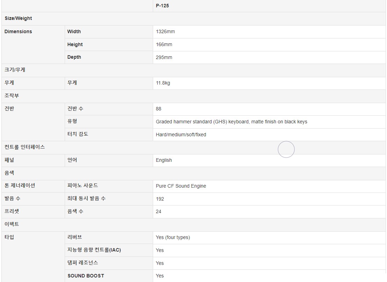
Task: Click Yes in the SOUND BOOST row
Action: click(160, 276)
